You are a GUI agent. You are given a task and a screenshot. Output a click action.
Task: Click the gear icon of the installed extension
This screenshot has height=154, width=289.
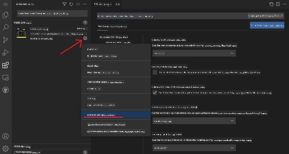pyautogui.click(x=85, y=38)
